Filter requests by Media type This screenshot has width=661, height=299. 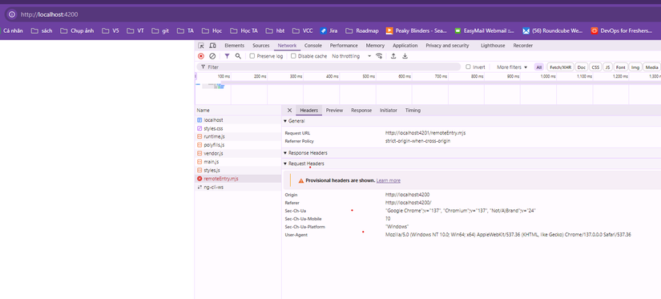click(x=651, y=67)
